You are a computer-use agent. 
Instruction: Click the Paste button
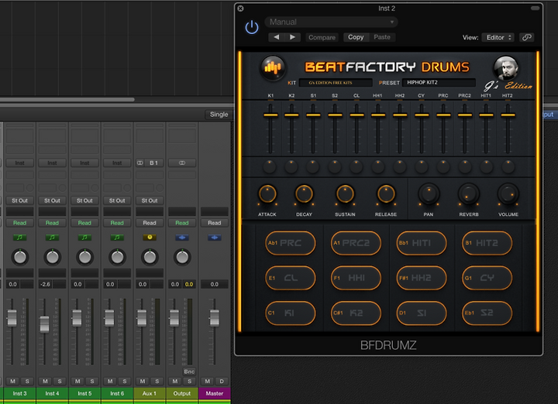[382, 37]
